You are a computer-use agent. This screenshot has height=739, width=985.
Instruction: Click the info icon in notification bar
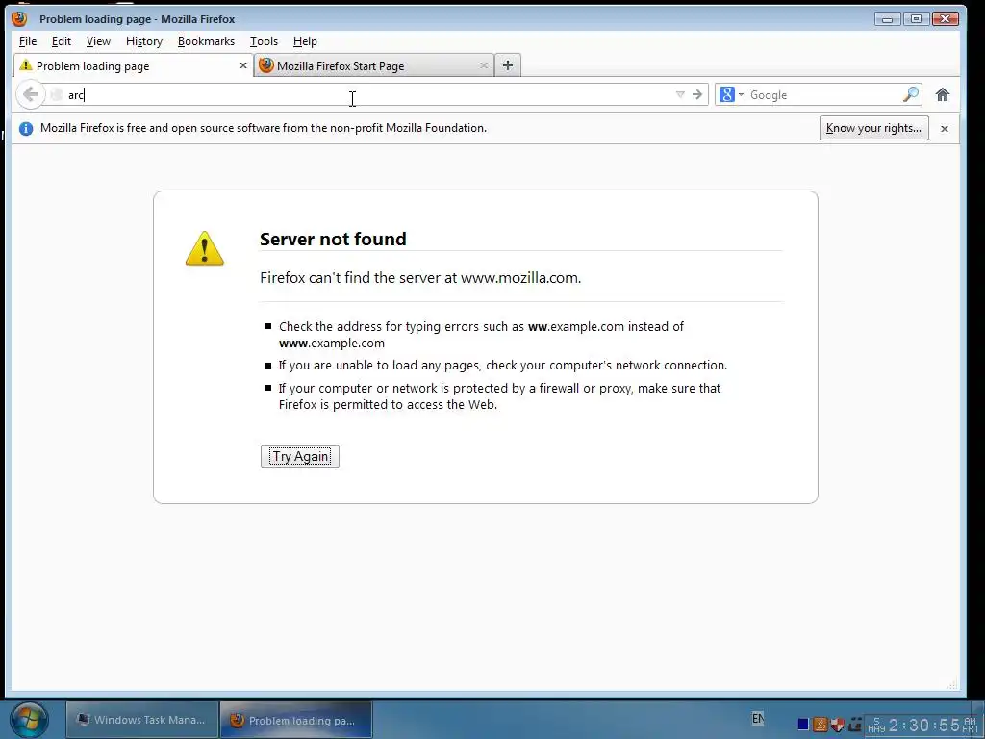[26, 128]
